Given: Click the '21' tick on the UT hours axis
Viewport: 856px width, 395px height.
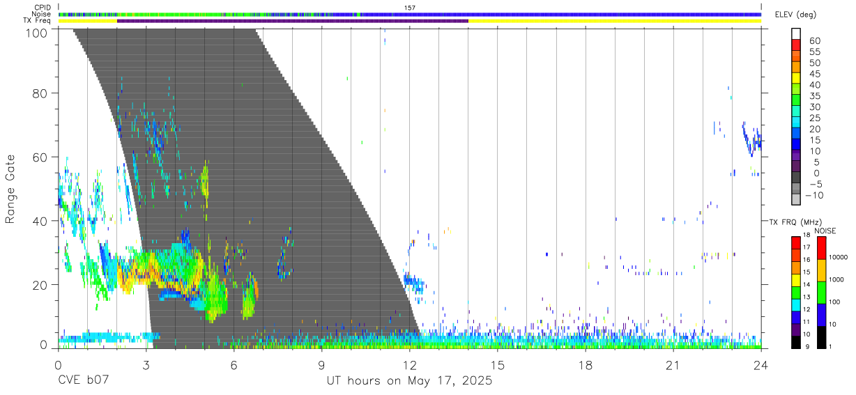Looking at the screenshot, I should [673, 366].
